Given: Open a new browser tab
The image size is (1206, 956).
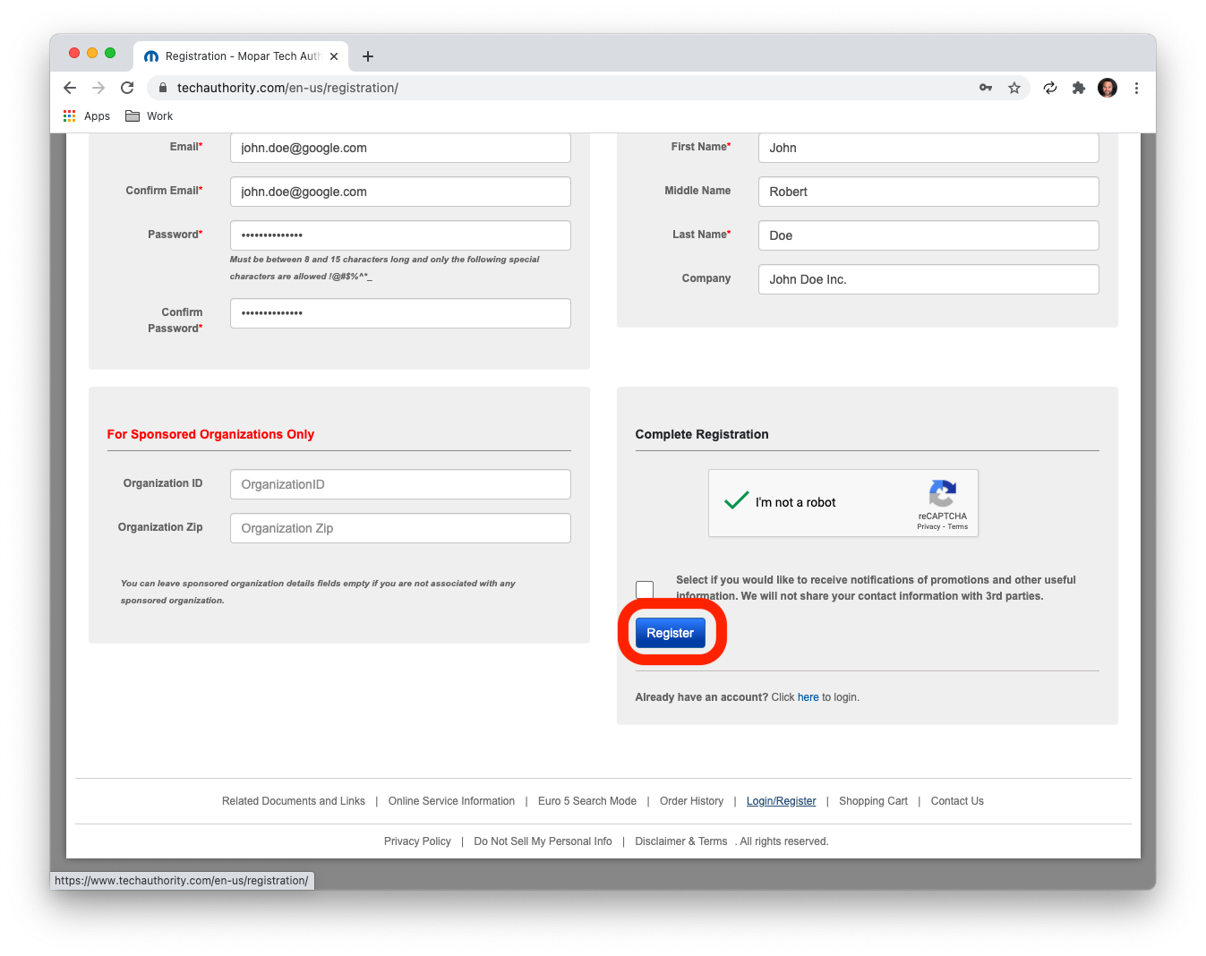Looking at the screenshot, I should 368,56.
